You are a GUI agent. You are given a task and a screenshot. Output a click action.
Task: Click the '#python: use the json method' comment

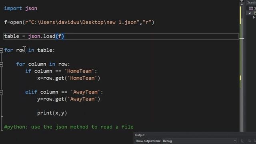coord(69,127)
